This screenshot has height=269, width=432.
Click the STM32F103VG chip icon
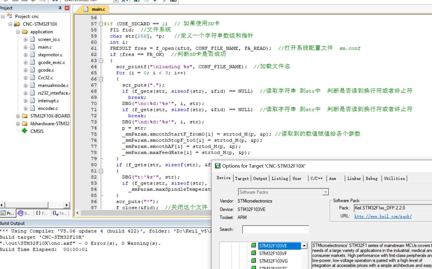point(253,261)
